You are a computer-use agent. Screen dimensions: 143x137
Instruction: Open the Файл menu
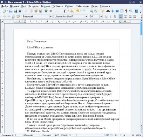[4, 6]
